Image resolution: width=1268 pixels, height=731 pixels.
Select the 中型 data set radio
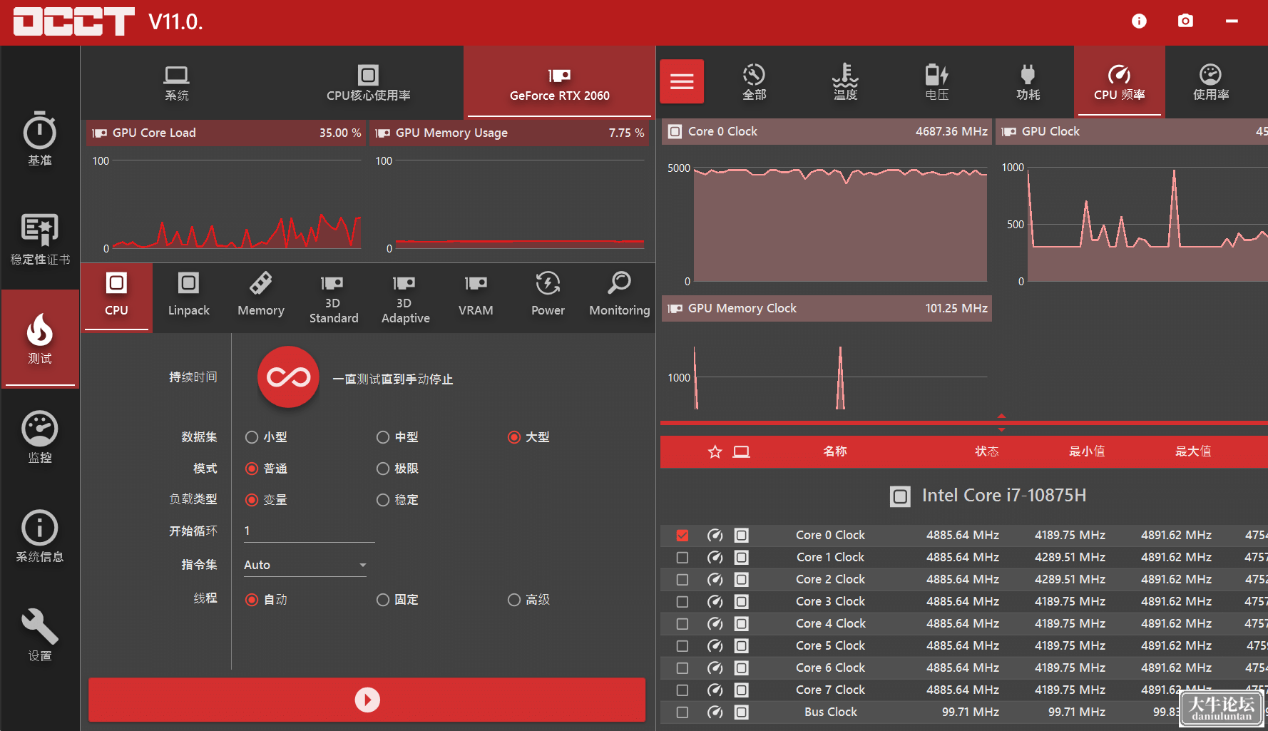click(x=383, y=437)
